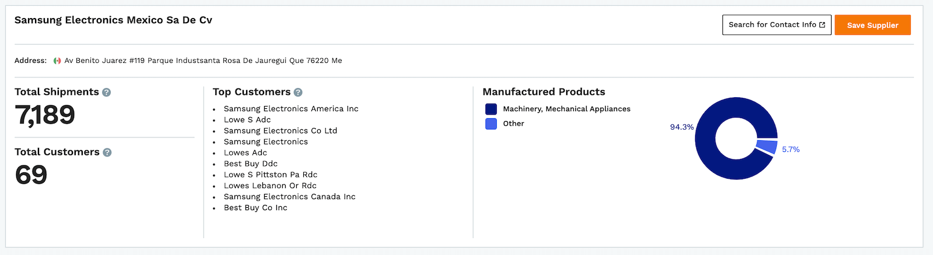Click the Mexico flag icon in address
Image resolution: width=933 pixels, height=255 pixels.
click(x=57, y=61)
